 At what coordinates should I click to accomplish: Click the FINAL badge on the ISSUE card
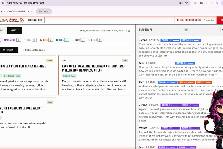click(x=125, y=60)
